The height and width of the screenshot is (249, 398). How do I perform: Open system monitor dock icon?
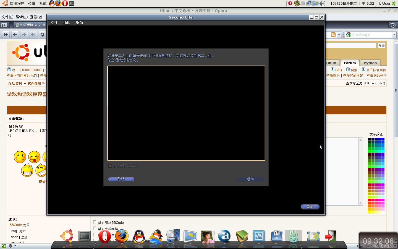[x=259, y=236]
